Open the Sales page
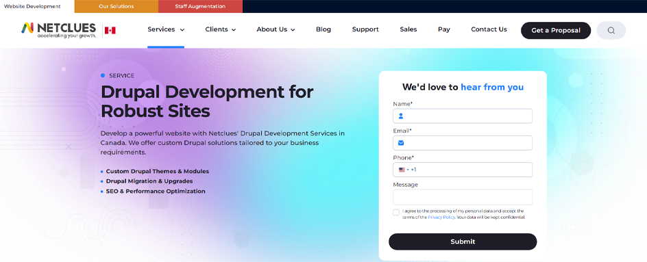 pyautogui.click(x=408, y=29)
